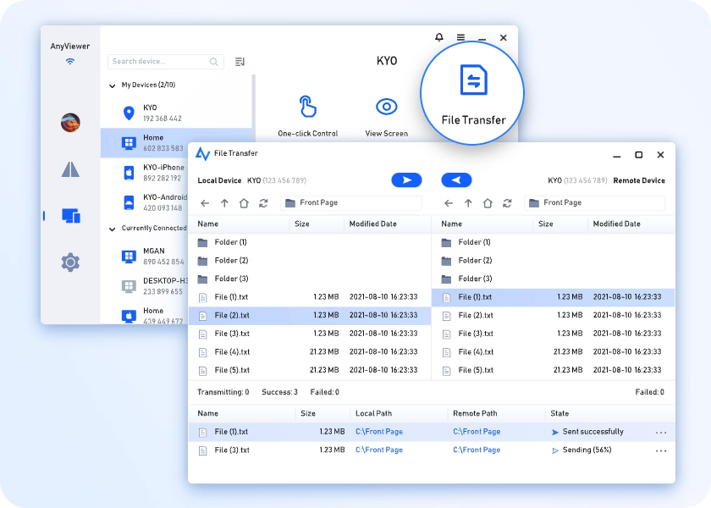Viewport: 711px width, 508px height.
Task: Sort the local files by Modified Date
Action: coord(372,224)
